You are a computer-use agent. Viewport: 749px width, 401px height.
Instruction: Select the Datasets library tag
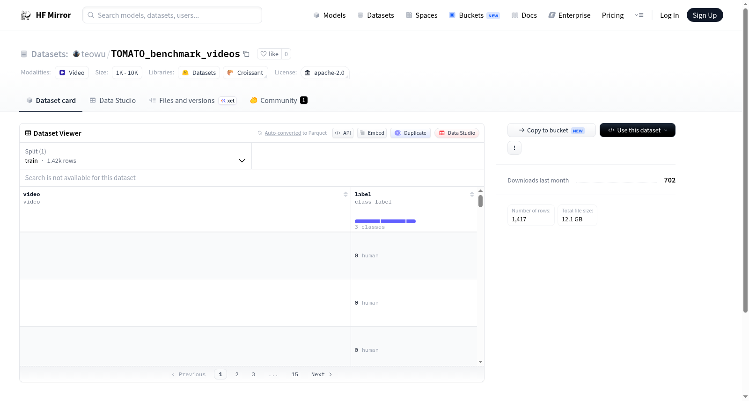point(199,73)
